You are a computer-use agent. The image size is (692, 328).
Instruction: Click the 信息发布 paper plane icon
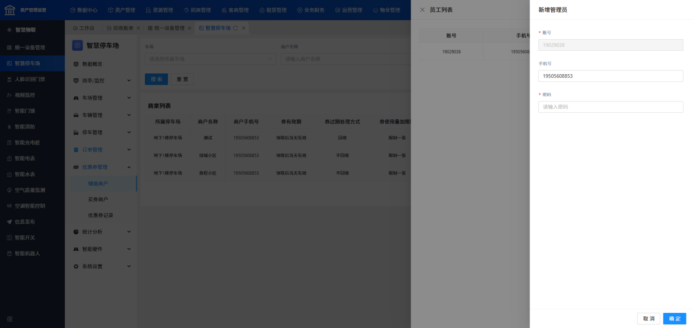(x=9, y=222)
